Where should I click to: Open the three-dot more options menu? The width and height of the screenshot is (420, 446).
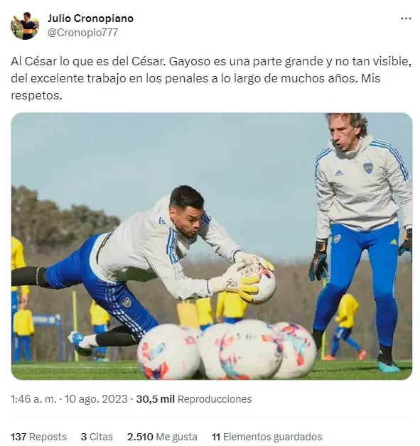point(406,18)
